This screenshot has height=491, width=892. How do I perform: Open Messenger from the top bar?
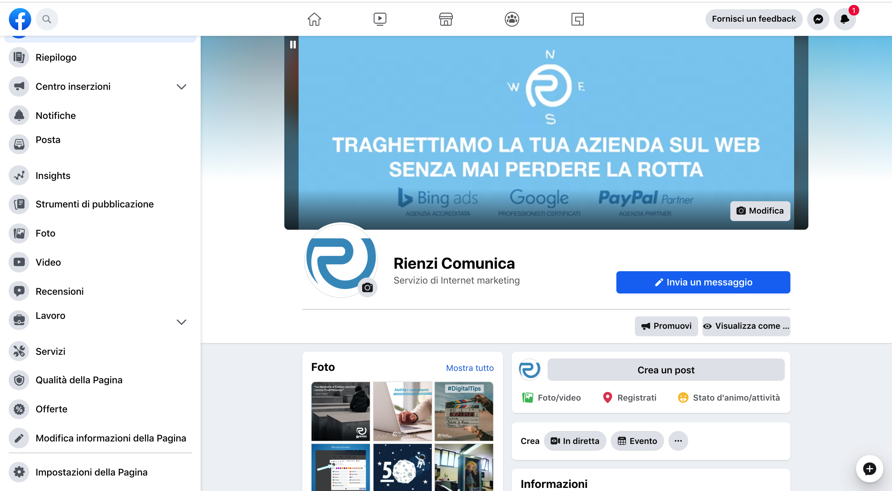[818, 19]
